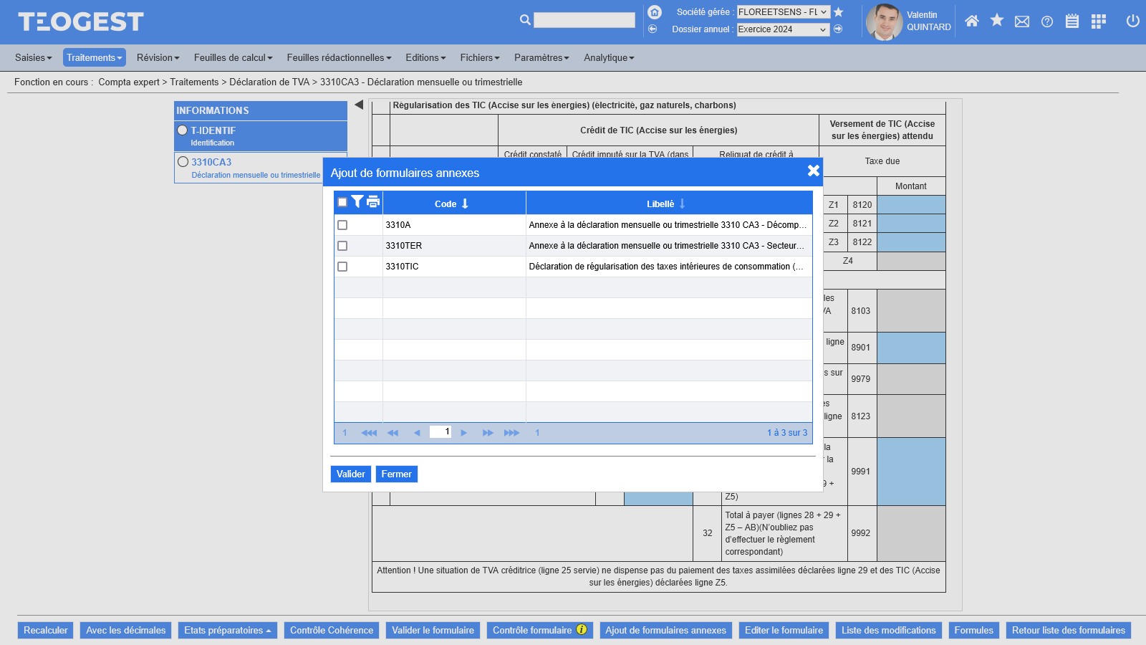Click the power logout icon
This screenshot has height=645, width=1146.
(1132, 21)
